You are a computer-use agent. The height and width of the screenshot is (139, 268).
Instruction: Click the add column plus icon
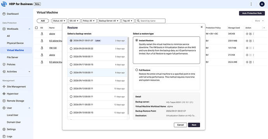coord(264,28)
